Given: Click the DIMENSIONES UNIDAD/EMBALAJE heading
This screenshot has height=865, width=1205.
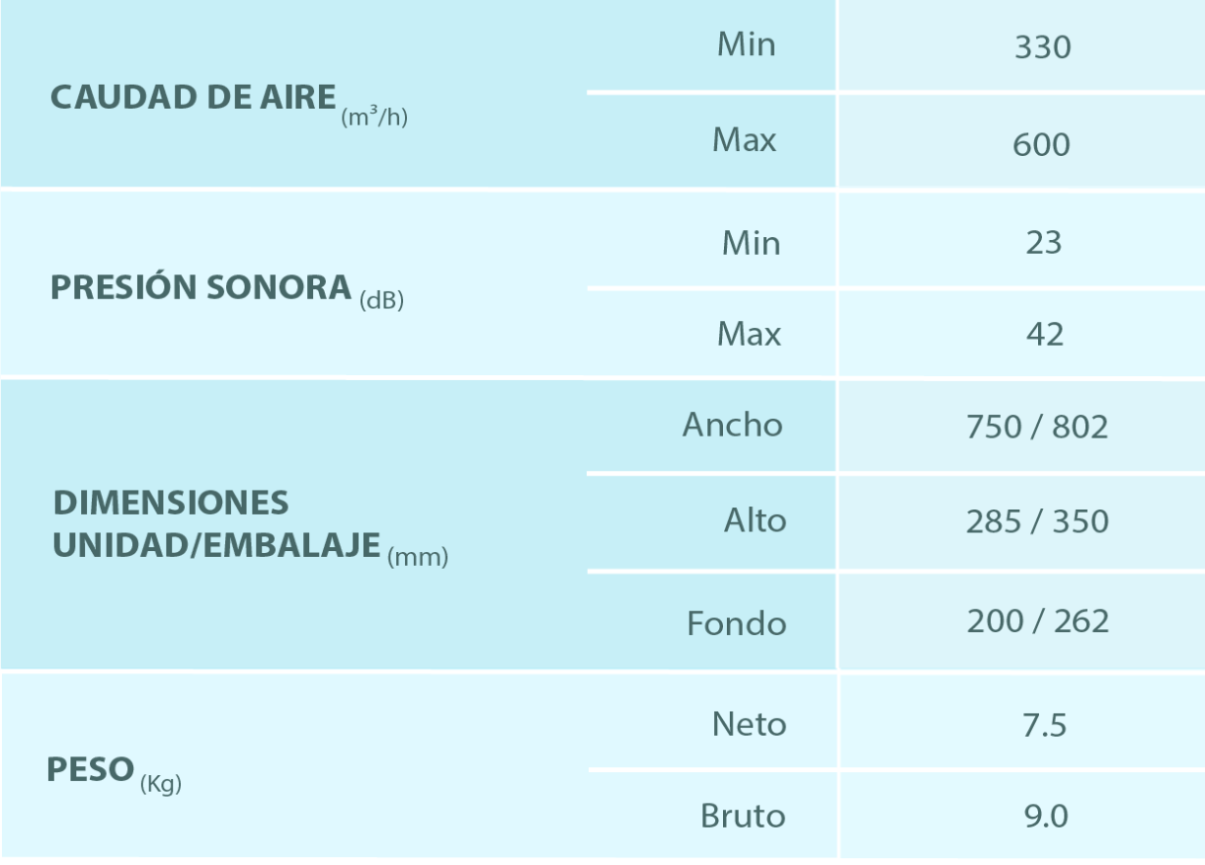Looking at the screenshot, I should click(x=216, y=523).
